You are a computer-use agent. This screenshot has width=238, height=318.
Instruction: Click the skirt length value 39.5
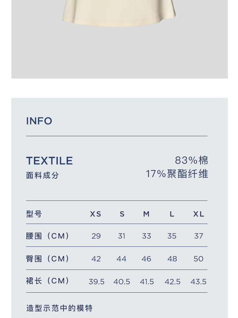[96, 282]
